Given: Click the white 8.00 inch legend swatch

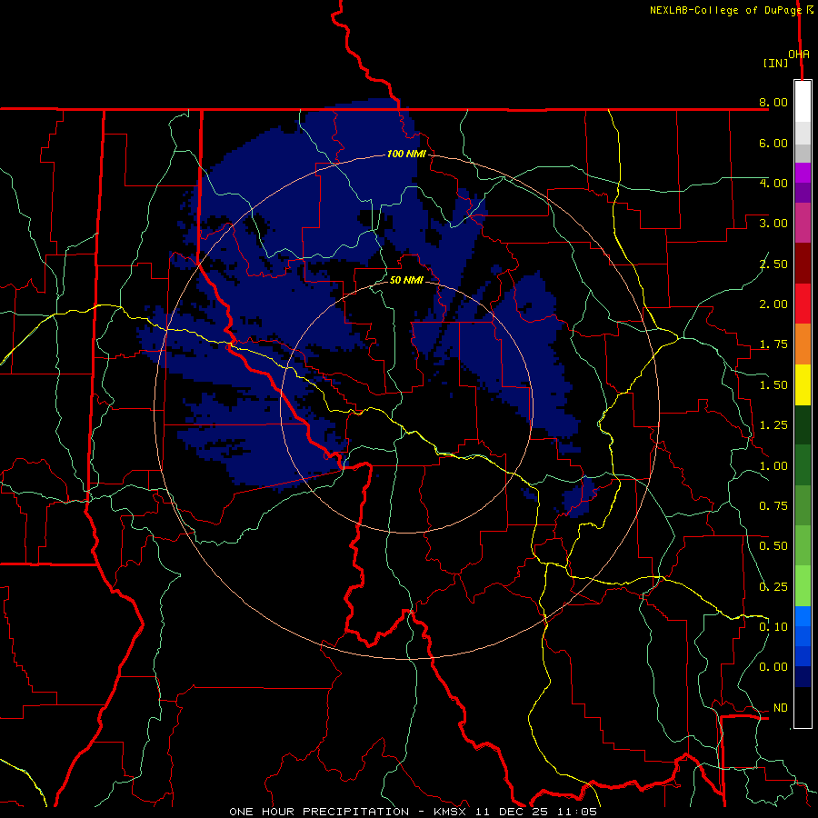Looking at the screenshot, I should click(x=803, y=102).
